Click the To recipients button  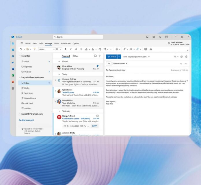tap(109, 64)
